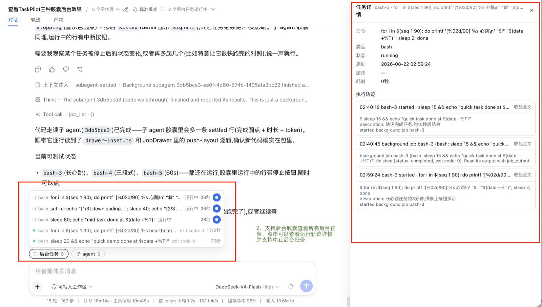542x307 pixels.
Task: Click the Think brain icon
Action: coord(38,100)
